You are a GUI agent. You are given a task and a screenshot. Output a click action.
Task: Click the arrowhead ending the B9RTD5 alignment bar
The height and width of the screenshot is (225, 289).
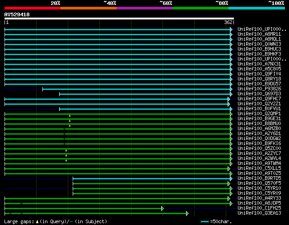[x=231, y=179]
